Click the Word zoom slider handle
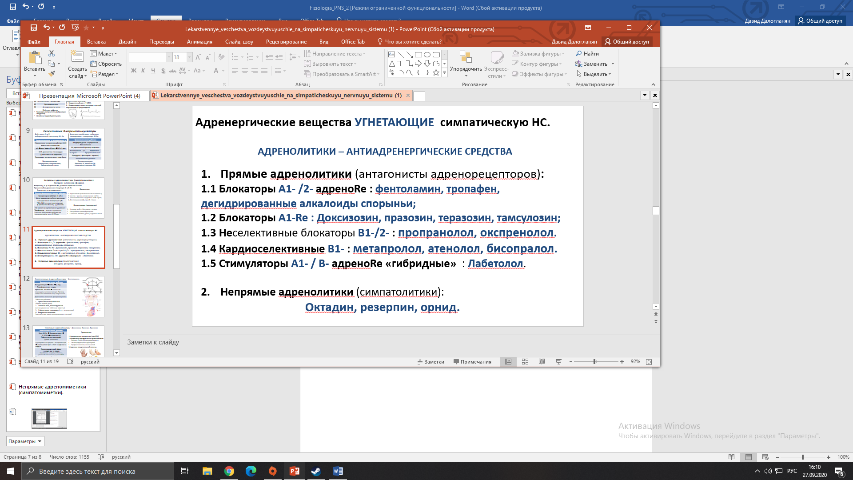Viewport: 853px width, 480px height. pyautogui.click(x=802, y=457)
